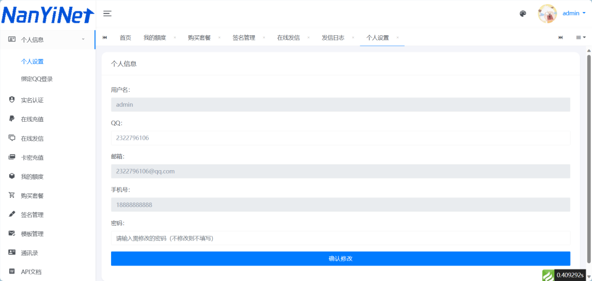Click the 在线发信 chat bubble icon

(12, 138)
